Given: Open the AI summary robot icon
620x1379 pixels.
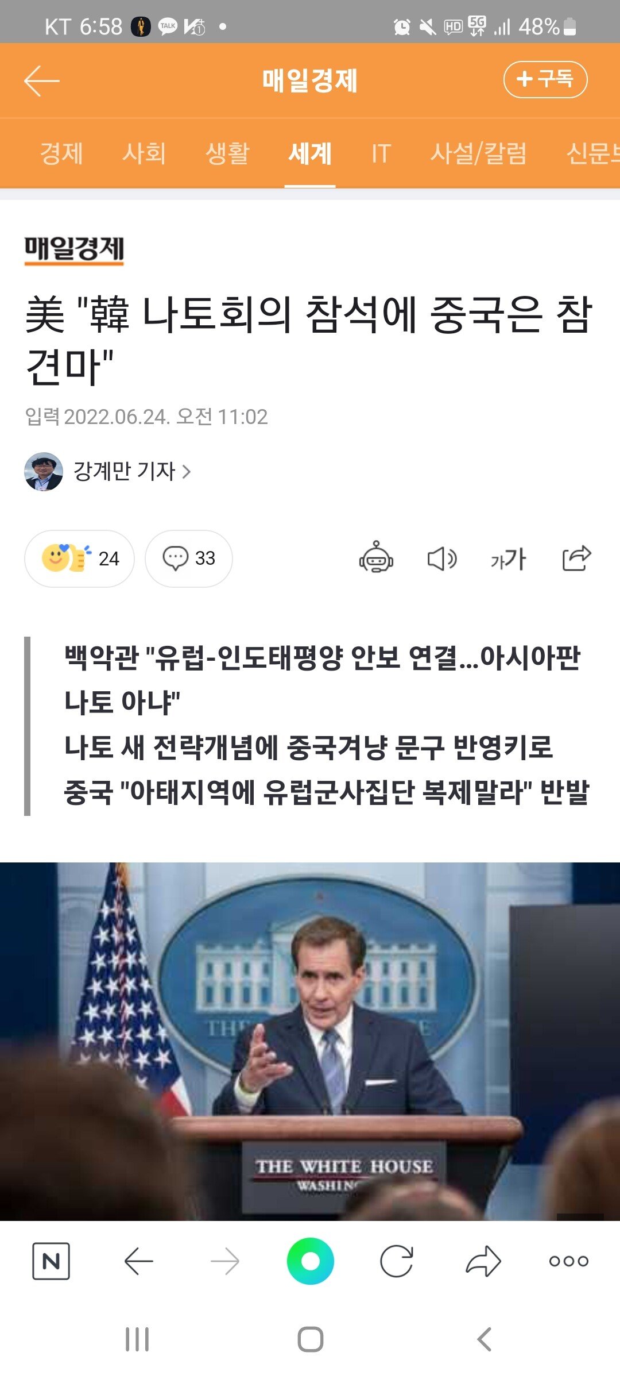Looking at the screenshot, I should 376,557.
